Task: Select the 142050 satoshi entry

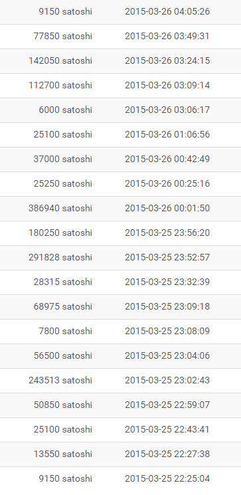Action: pos(60,61)
